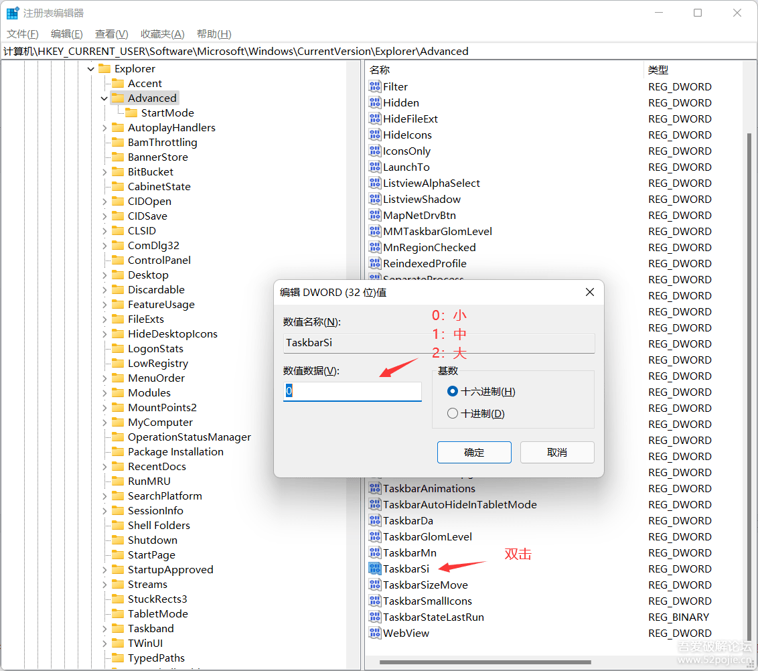758x671 pixels.
Task: Open the 文件(F) menu
Action: pyautogui.click(x=23, y=34)
